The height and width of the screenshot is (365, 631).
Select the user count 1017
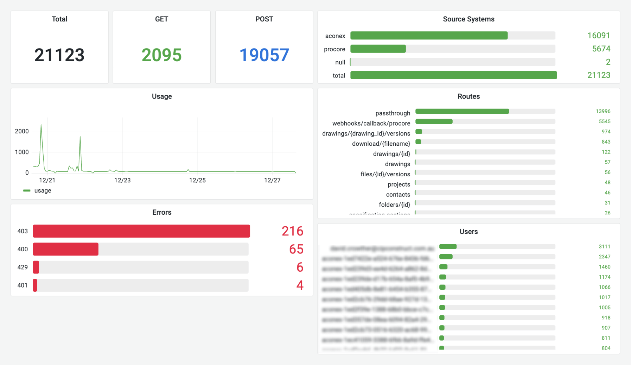605,297
